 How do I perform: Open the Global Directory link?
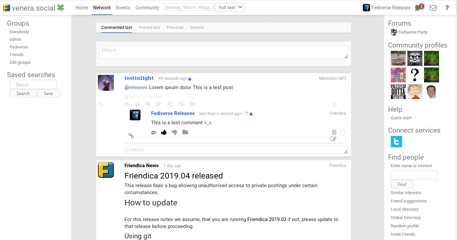[x=406, y=218]
